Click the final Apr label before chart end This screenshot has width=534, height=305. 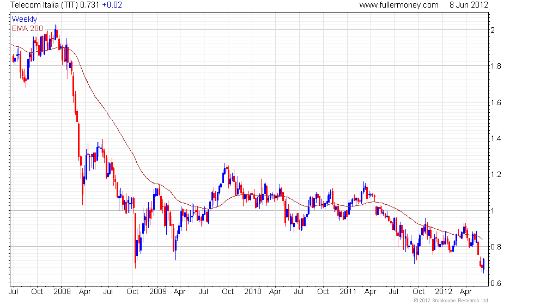coord(465,292)
